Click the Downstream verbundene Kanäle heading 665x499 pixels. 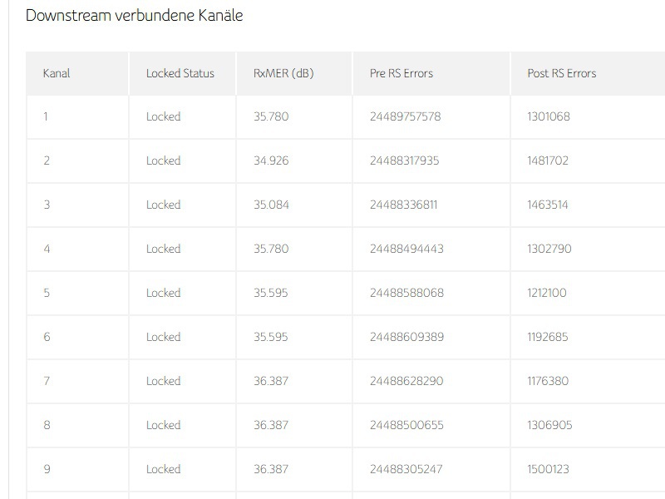coord(134,16)
